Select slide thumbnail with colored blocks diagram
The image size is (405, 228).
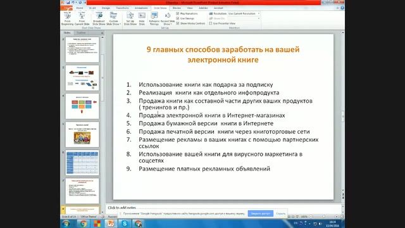tap(82, 106)
